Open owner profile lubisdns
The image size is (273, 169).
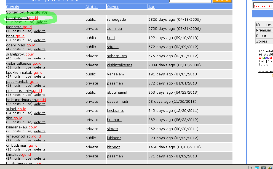pos(114,138)
